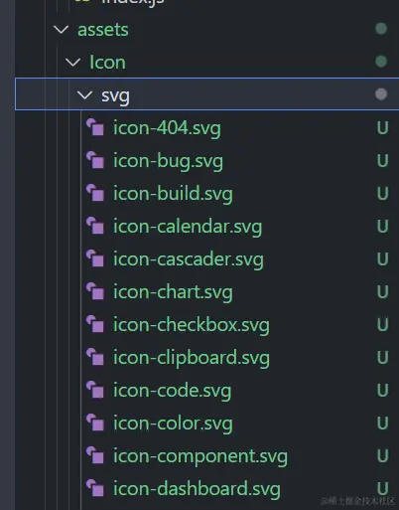This screenshot has width=399, height=510.
Task: Select icon-color.svg in the explorer
Action: click(173, 424)
